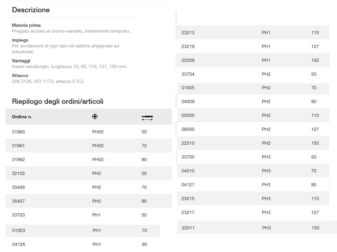Click the blade length icon in table header

pos(147,118)
